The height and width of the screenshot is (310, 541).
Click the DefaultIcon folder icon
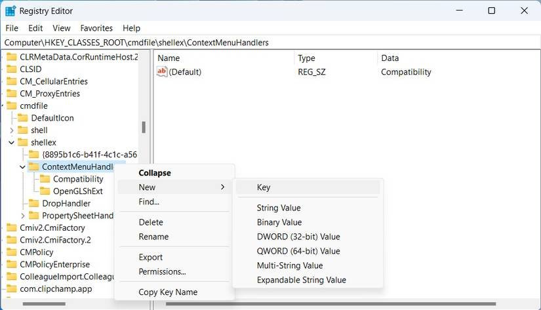pyautogui.click(x=22, y=118)
